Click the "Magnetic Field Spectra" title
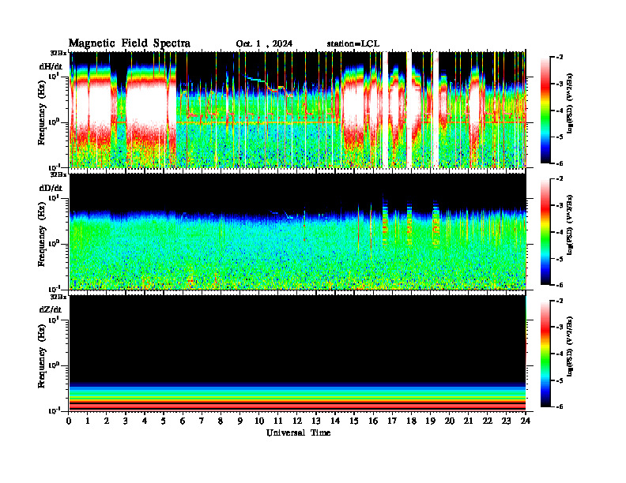626x483 pixels. point(130,43)
